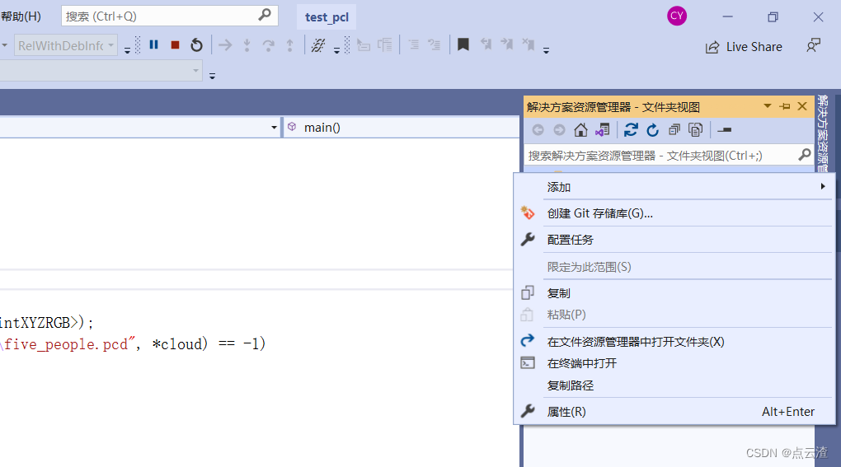Click the thread/stack frame toolbar icon
Viewport: 841px width, 467px height.
318,45
